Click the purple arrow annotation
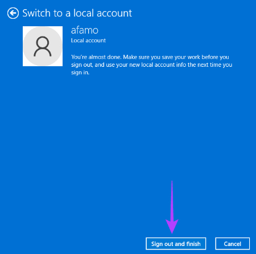This screenshot has width=256, height=254. pos(172,207)
